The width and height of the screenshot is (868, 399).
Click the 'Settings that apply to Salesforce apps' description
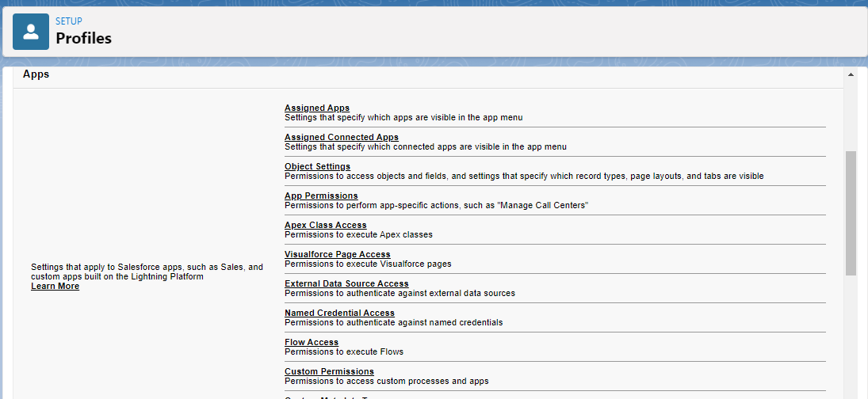(147, 272)
